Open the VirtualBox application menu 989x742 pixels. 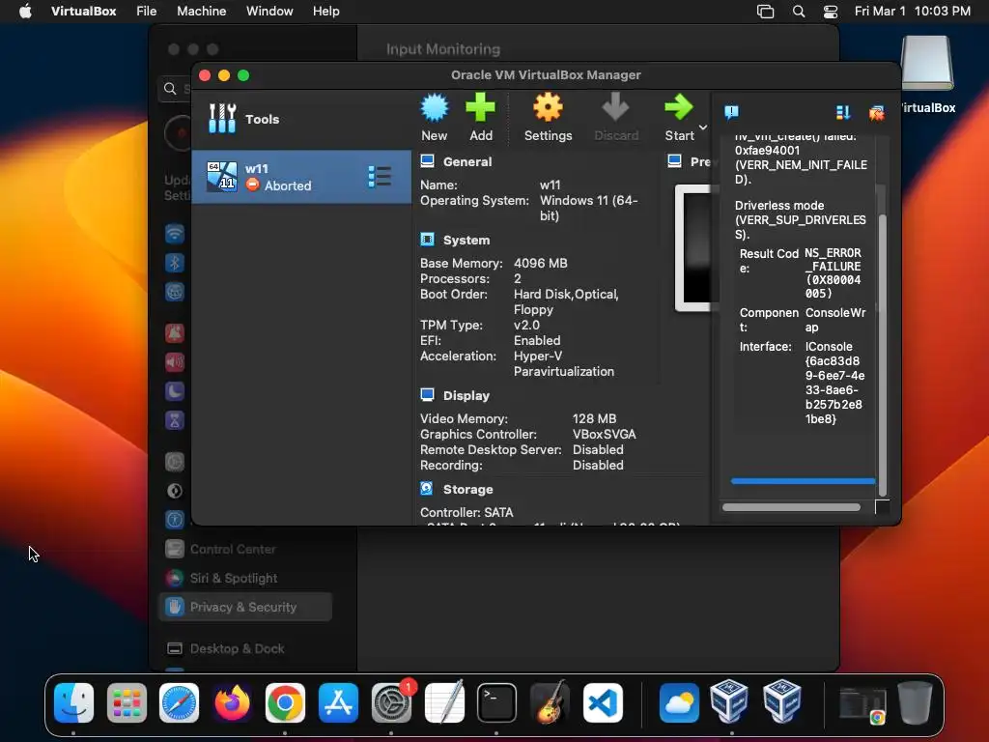83,12
